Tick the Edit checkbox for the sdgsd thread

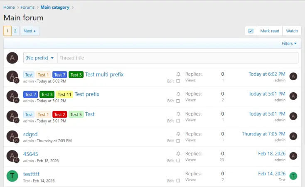click(x=178, y=141)
